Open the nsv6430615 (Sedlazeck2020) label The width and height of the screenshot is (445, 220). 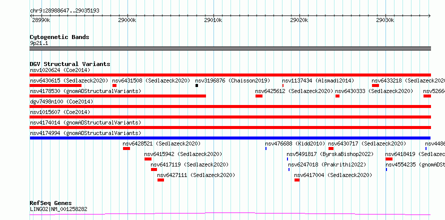[x=69, y=80]
